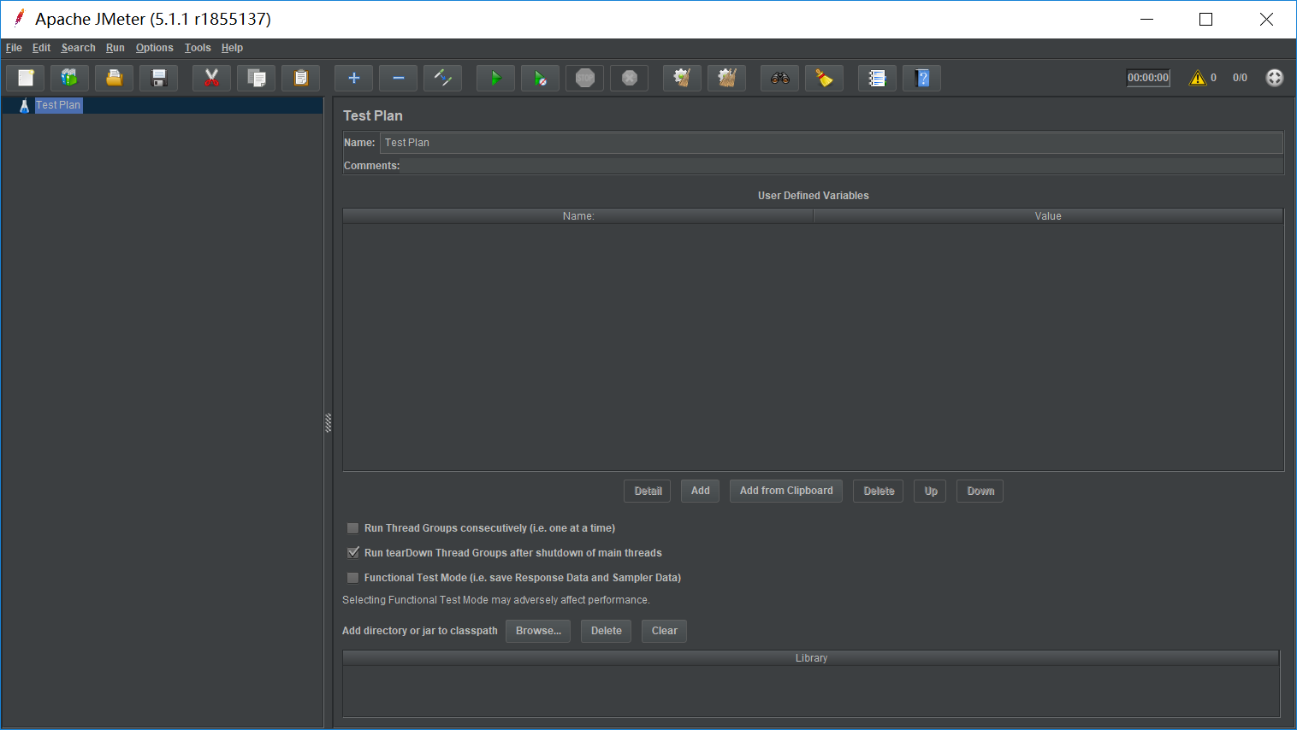Click the Comments input field
The width and height of the screenshot is (1297, 730).
tap(842, 166)
